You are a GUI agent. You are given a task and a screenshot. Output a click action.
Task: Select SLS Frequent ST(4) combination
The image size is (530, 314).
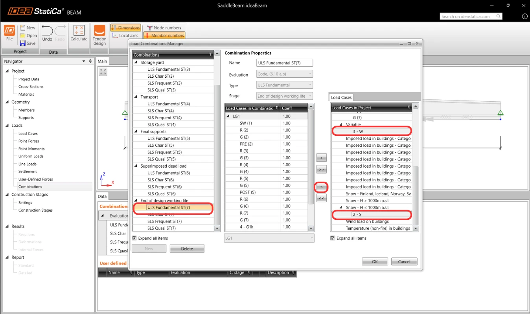[164, 118]
